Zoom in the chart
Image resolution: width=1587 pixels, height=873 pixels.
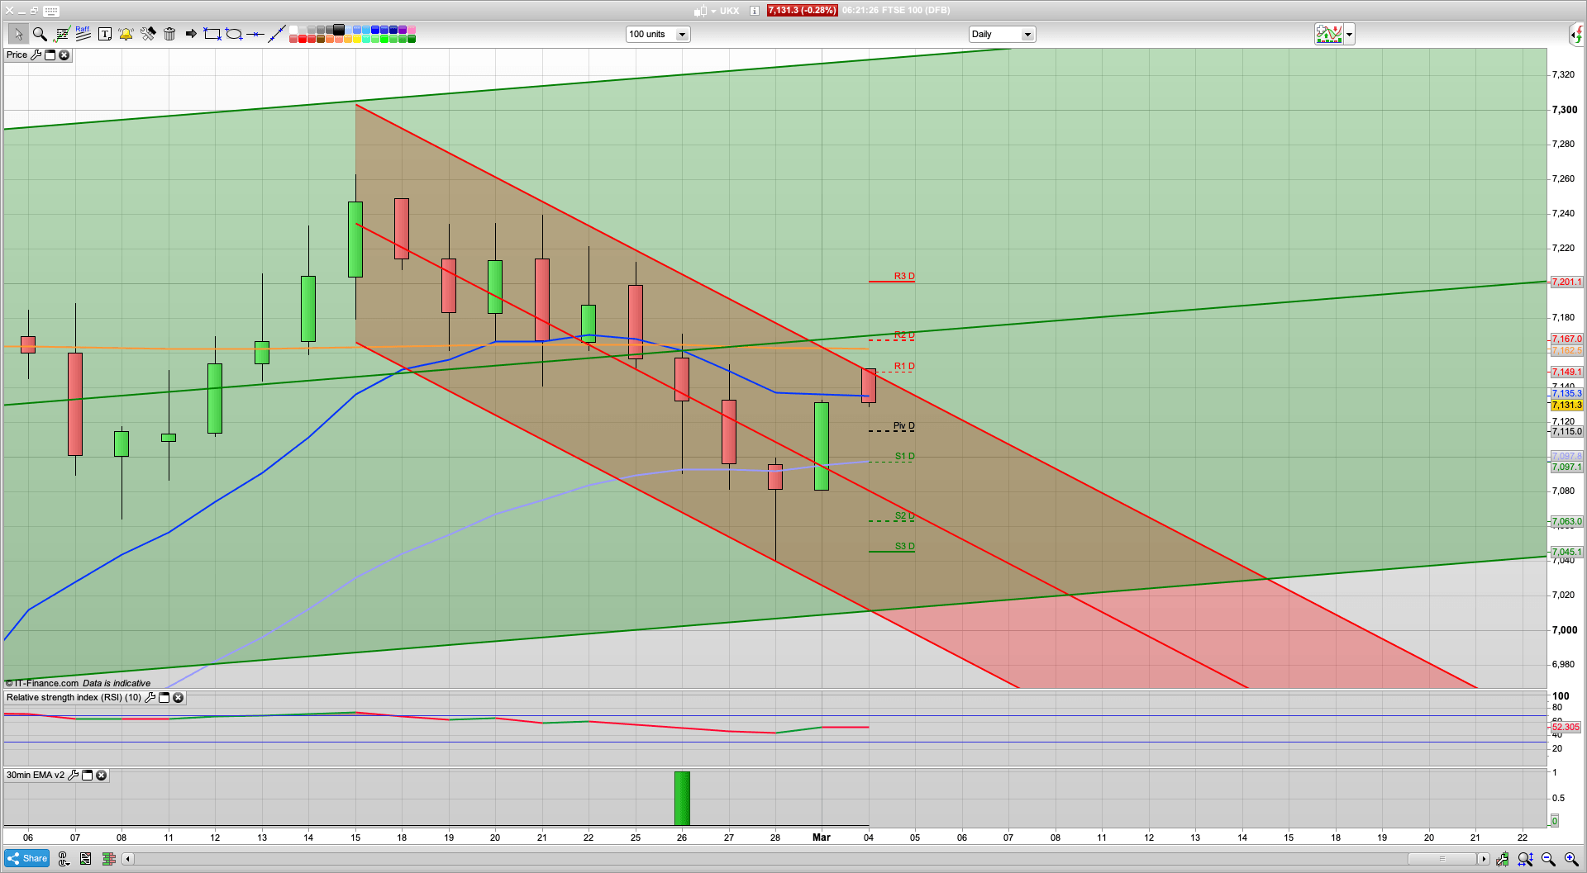click(x=1571, y=859)
